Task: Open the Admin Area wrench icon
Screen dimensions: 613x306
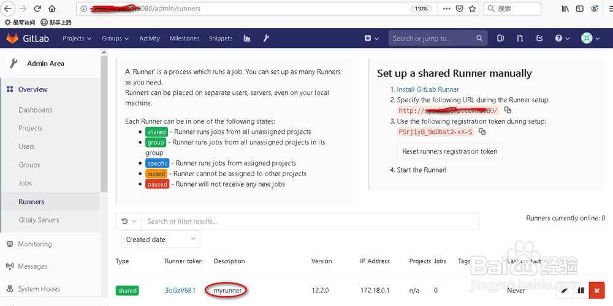Action: [x=266, y=38]
